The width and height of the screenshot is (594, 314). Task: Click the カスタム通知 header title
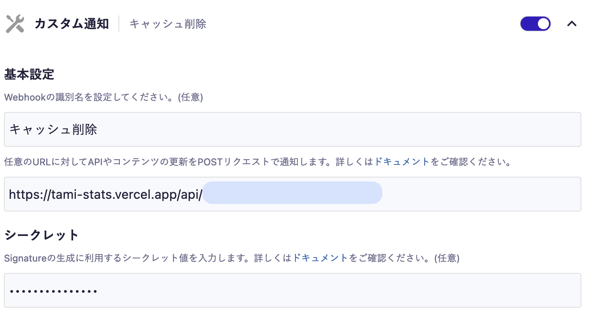[x=71, y=24]
